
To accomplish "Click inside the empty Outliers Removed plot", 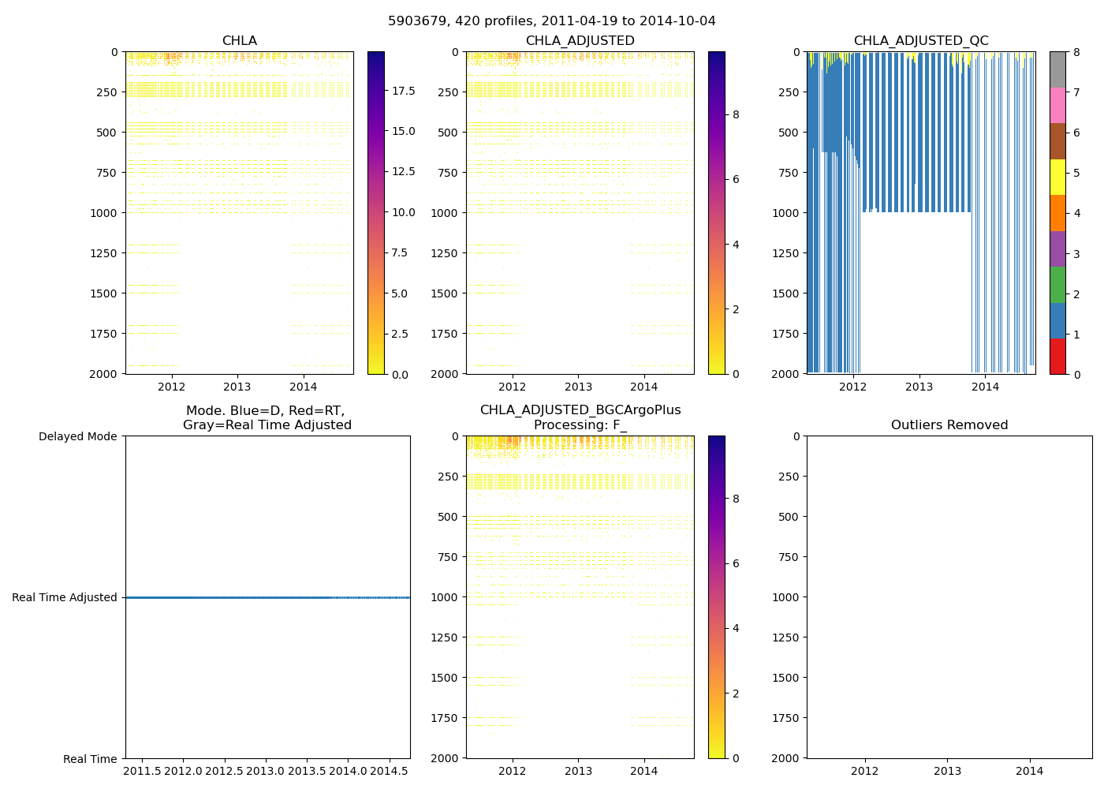I will point(949,597).
